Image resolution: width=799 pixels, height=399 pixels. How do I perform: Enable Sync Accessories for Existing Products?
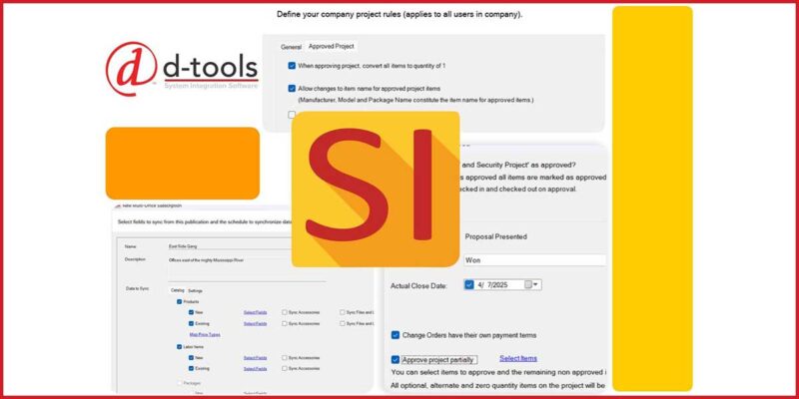tap(285, 323)
